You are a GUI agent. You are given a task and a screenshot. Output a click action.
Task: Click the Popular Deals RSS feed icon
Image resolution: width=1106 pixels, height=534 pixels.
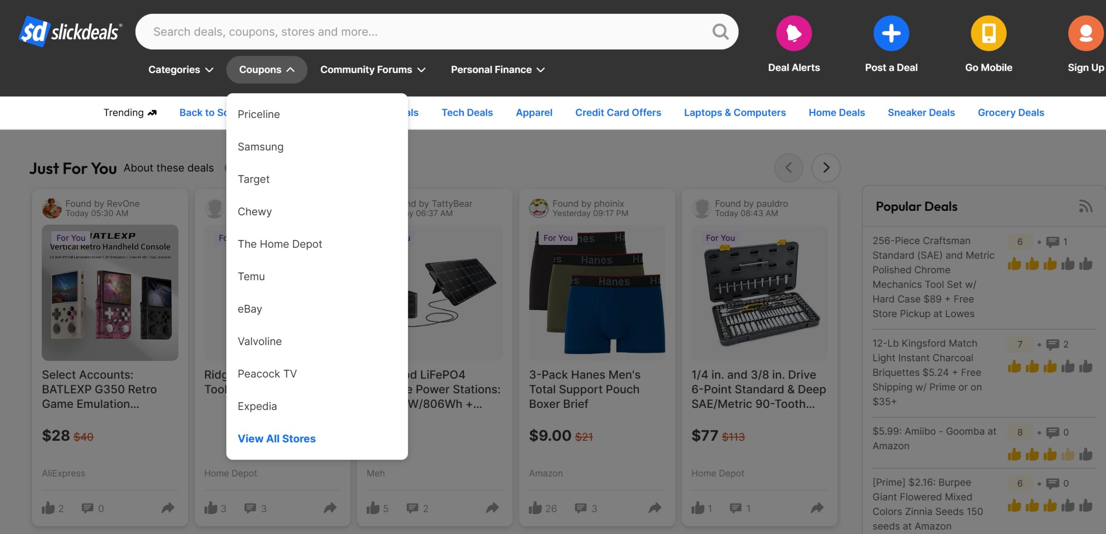point(1085,207)
